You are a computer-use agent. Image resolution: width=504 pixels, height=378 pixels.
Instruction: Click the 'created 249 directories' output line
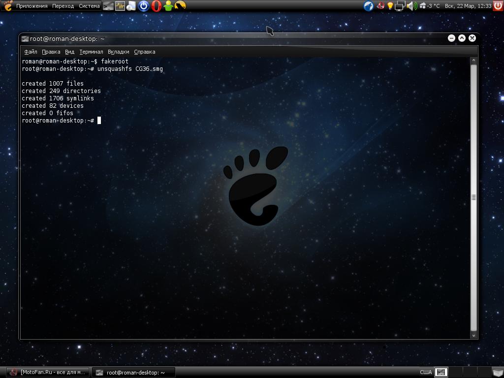(62, 91)
